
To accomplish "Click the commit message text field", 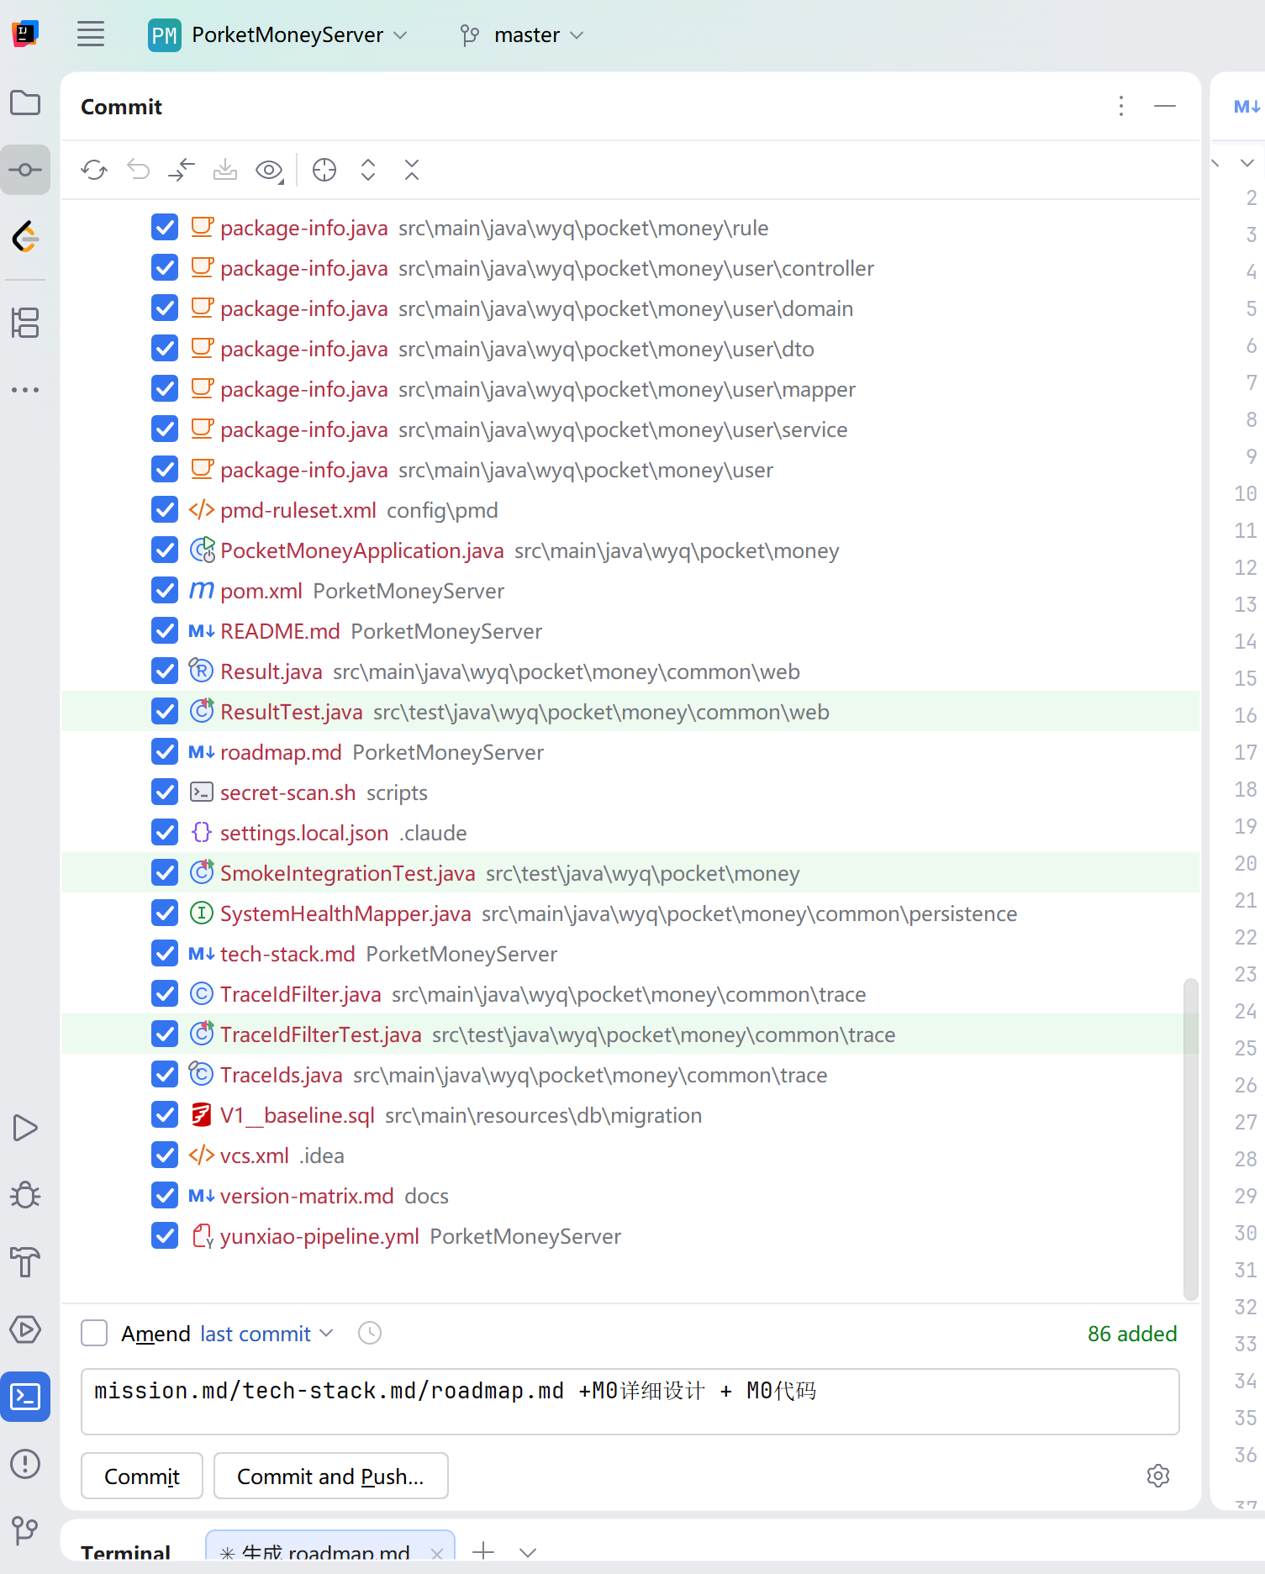I will click(630, 1401).
